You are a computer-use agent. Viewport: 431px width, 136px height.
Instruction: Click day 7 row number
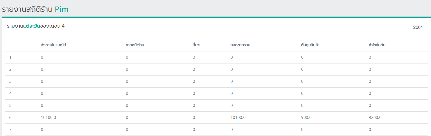pos(10,130)
